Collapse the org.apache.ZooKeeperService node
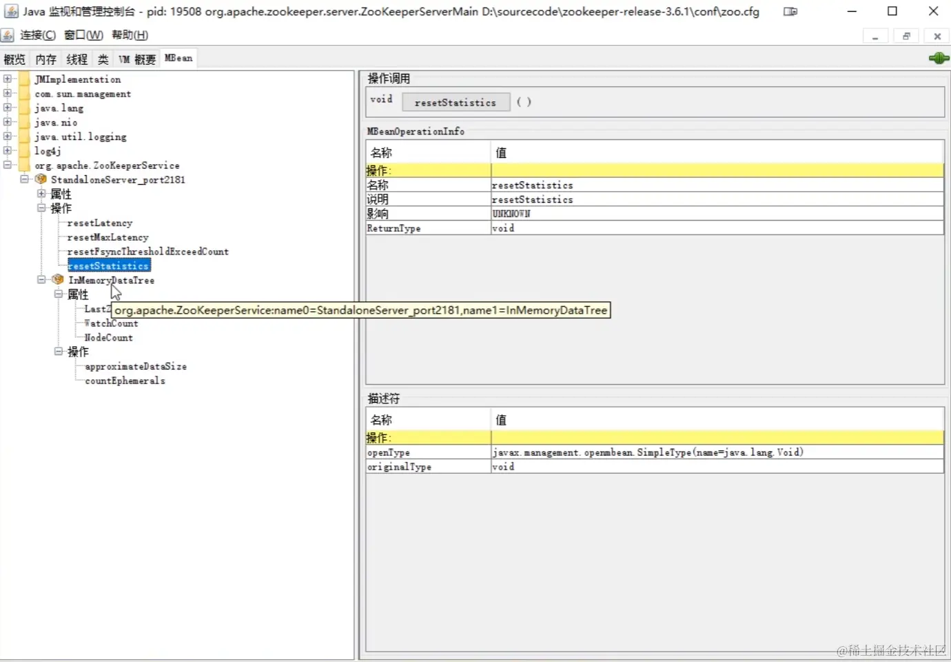Image resolution: width=951 pixels, height=662 pixels. (8, 165)
